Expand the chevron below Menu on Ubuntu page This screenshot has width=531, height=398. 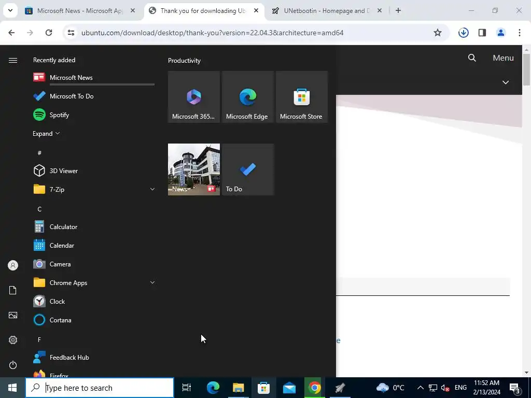tap(506, 82)
